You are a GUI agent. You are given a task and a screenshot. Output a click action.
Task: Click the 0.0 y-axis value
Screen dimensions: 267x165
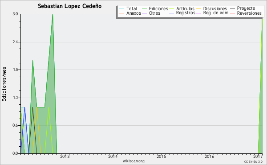(15, 153)
